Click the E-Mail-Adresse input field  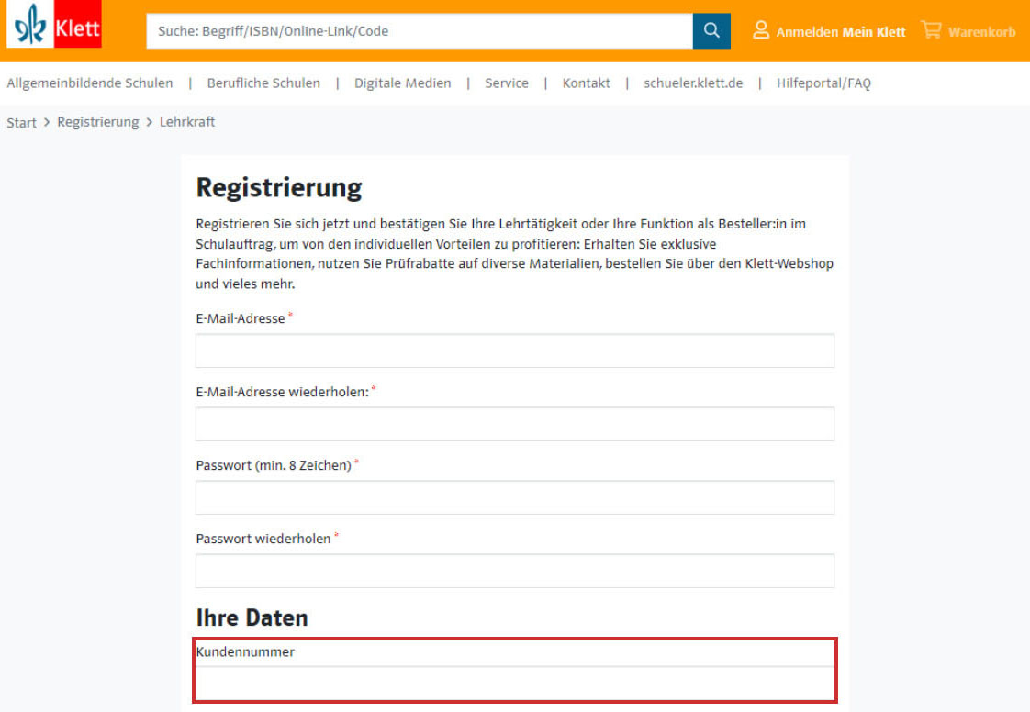515,350
